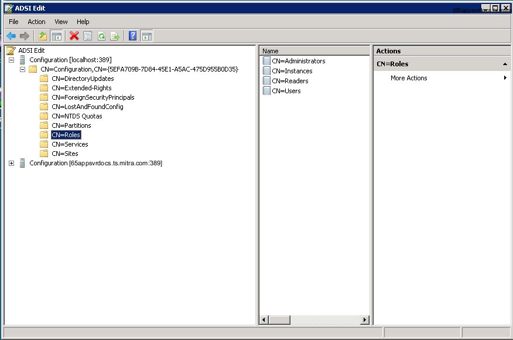Viewport: 513px width, 340px height.
Task: Collapse the CN=Roles actions section arrow
Action: 505,64
